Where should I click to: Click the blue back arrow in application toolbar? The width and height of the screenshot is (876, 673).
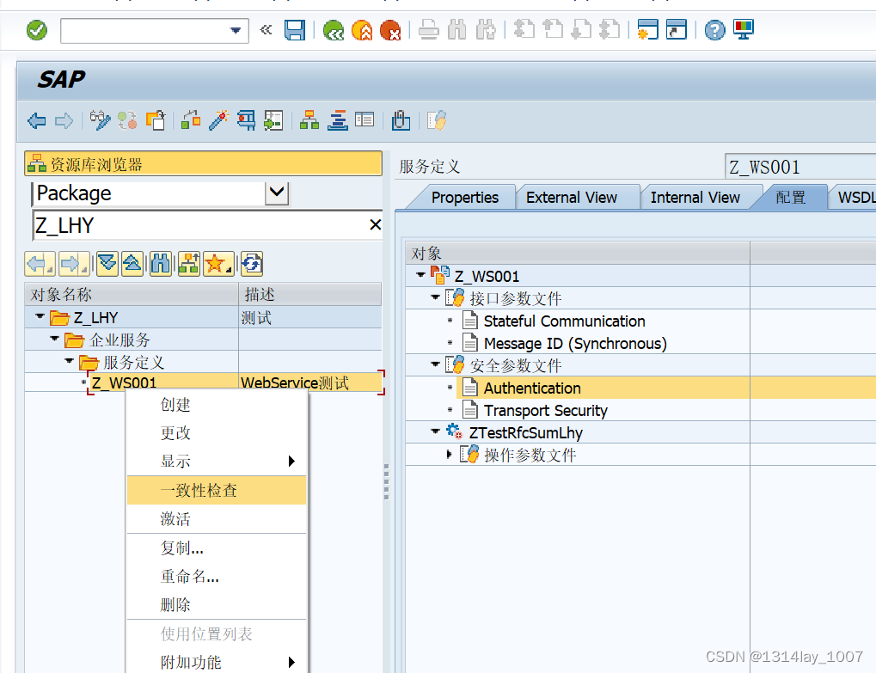(37, 120)
